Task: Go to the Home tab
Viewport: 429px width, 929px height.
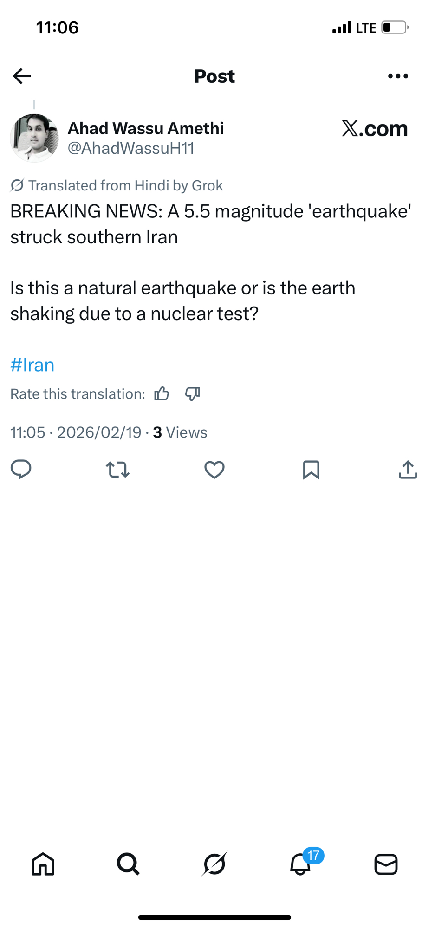Action: point(43,864)
